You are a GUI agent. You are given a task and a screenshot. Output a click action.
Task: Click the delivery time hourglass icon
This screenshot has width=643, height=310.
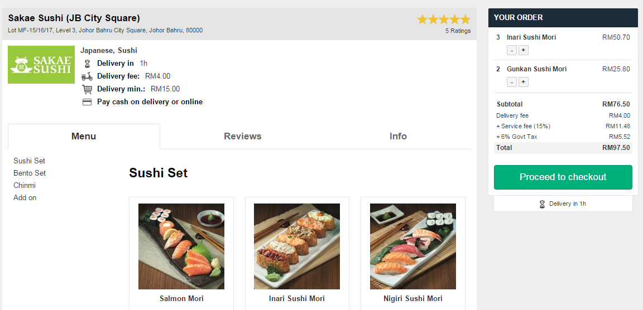pyautogui.click(x=87, y=64)
